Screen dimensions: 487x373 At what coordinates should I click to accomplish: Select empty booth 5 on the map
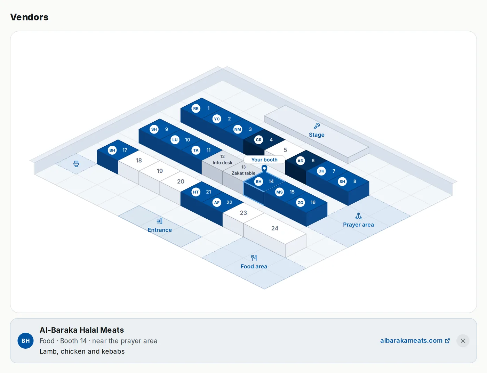(x=285, y=150)
